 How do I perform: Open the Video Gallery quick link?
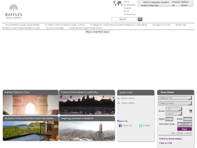point(128,103)
